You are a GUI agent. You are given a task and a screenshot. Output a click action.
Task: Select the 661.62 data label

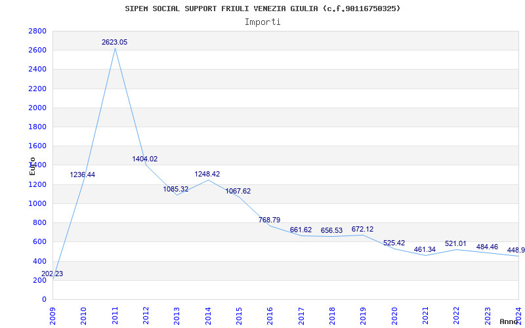[x=301, y=230]
